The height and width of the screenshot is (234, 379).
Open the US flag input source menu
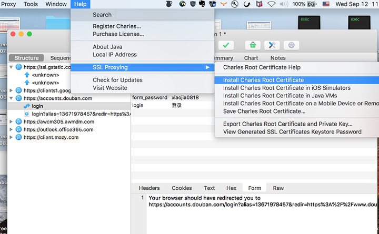coord(326,4)
